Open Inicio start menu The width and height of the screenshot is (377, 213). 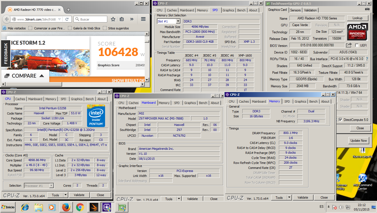pyautogui.click(x=8, y=207)
